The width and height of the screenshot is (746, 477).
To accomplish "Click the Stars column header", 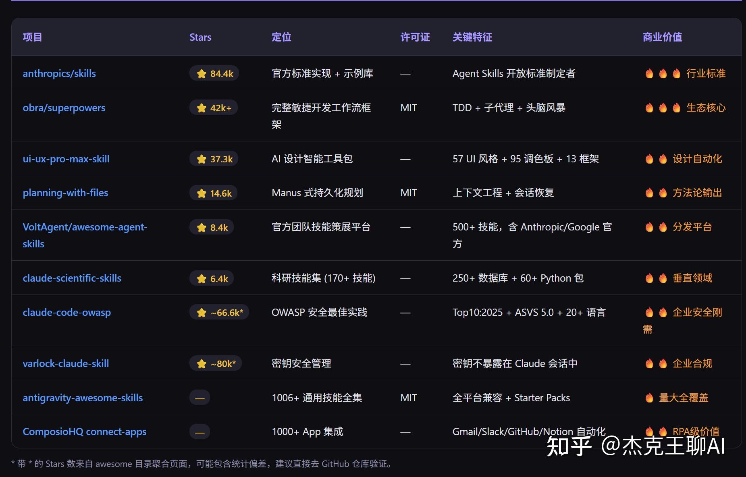I will 200,37.
